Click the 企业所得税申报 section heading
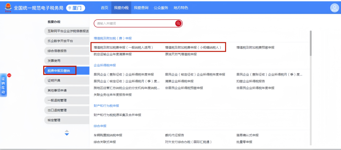 (x=105, y=65)
